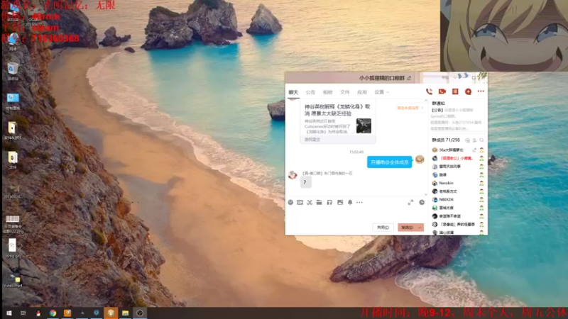Select the member shown in red text
The width and height of the screenshot is (568, 319).
click(456, 158)
